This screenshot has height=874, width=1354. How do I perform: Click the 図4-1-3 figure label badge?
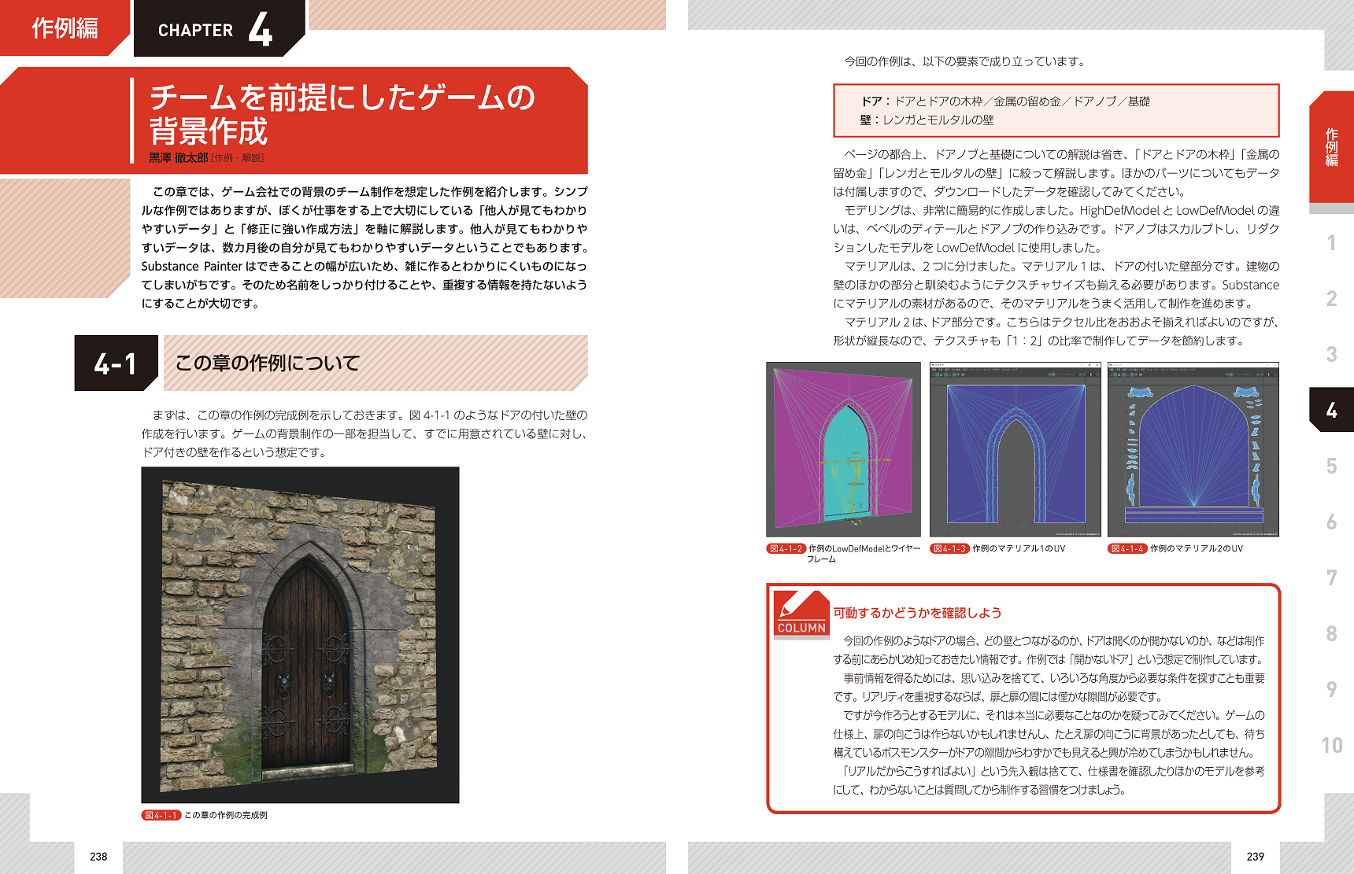coord(949,549)
